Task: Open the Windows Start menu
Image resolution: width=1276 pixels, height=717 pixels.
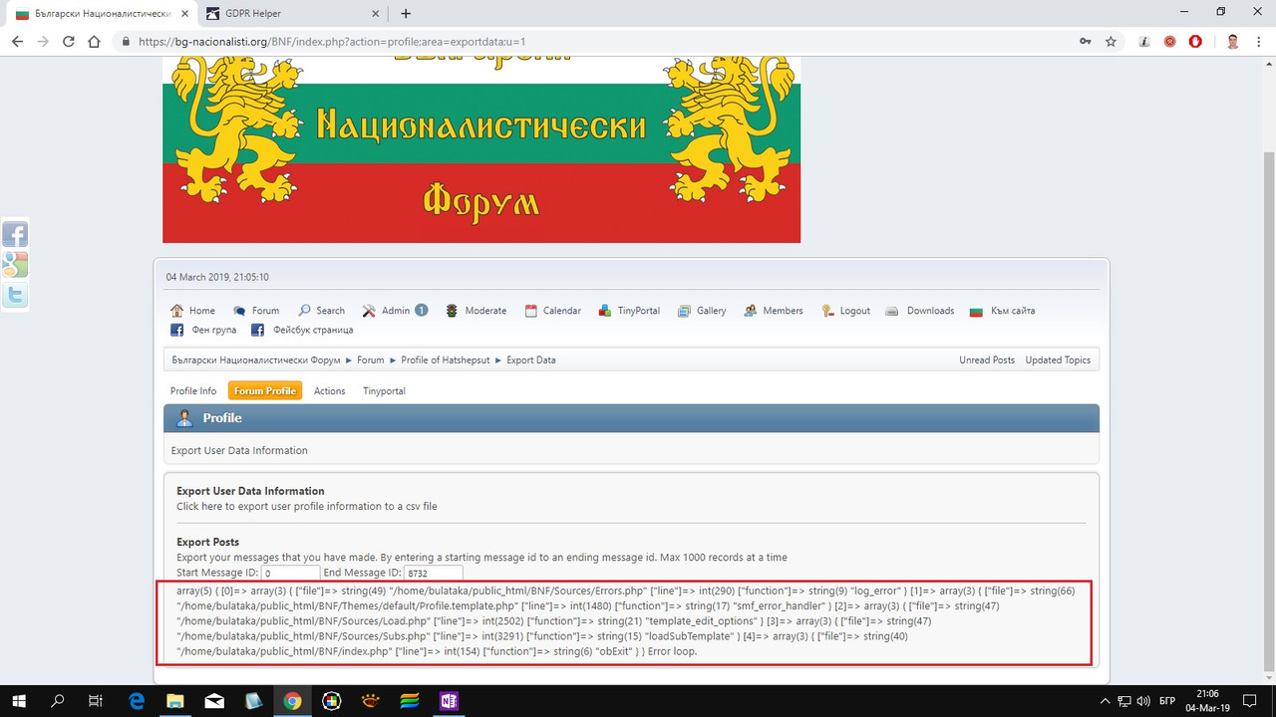Action: point(19,701)
